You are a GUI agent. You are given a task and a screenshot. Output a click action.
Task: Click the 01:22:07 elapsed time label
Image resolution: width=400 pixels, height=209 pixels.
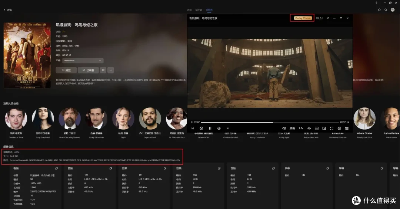pyautogui.click(x=196, y=122)
